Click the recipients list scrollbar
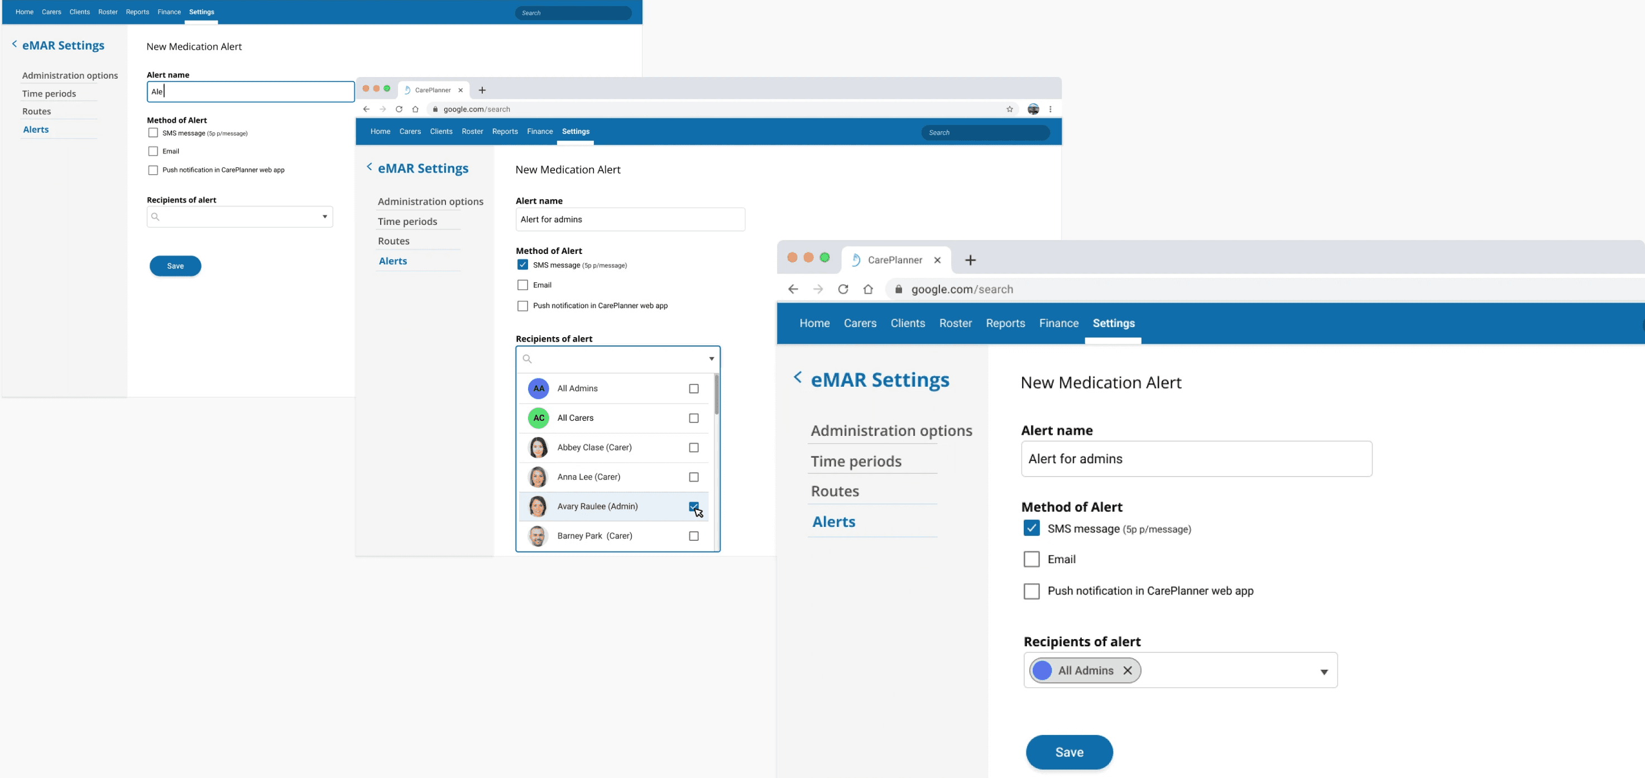The image size is (1645, 778). click(717, 395)
